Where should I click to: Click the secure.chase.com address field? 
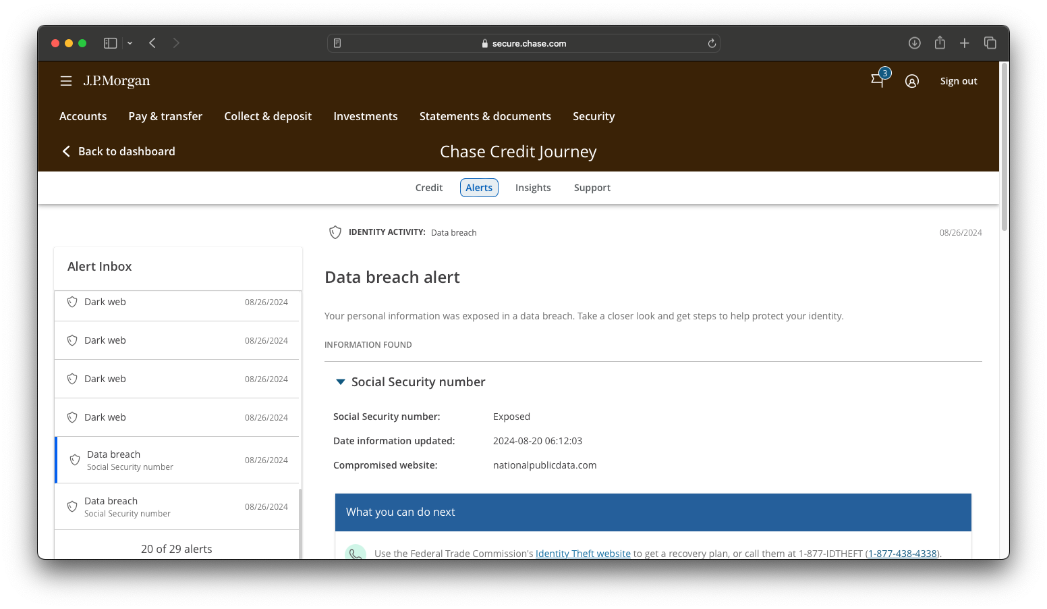pos(523,43)
